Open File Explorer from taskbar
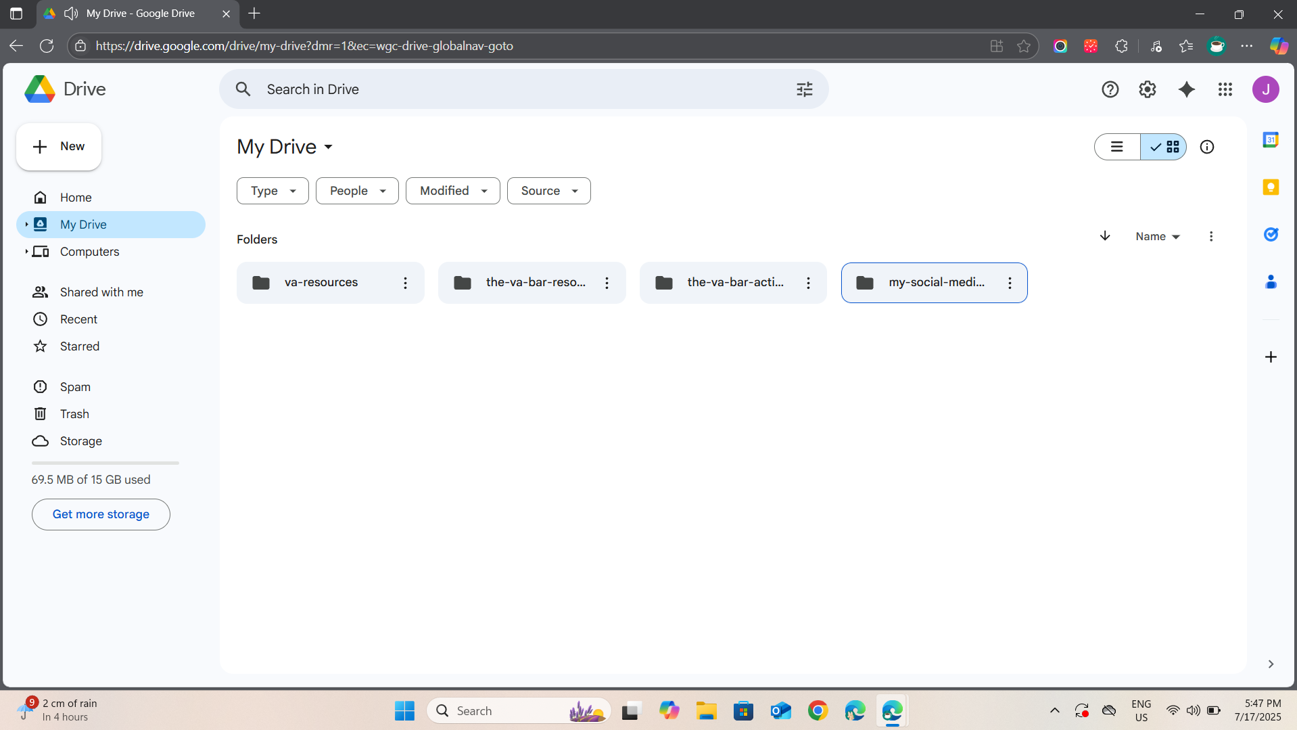 pyautogui.click(x=706, y=710)
